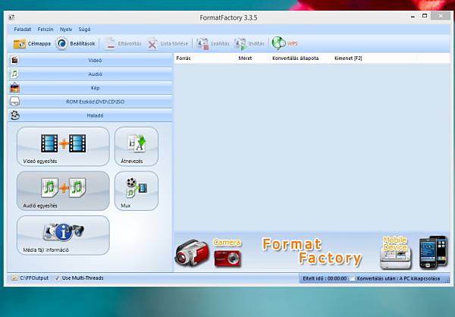Open the Célmappa output folder
The height and width of the screenshot is (317, 455).
pyautogui.click(x=32, y=44)
